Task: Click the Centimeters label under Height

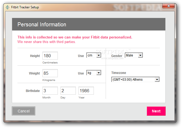Action: pyautogui.click(x=50, y=62)
